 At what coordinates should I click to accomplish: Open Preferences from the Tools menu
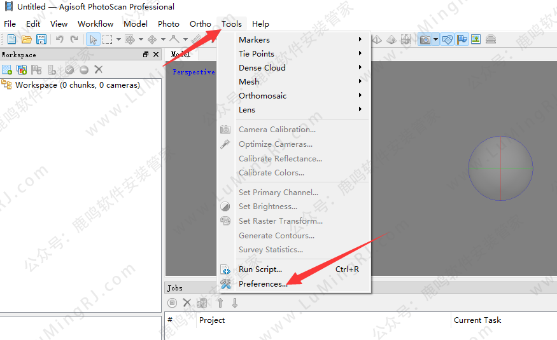294,283
